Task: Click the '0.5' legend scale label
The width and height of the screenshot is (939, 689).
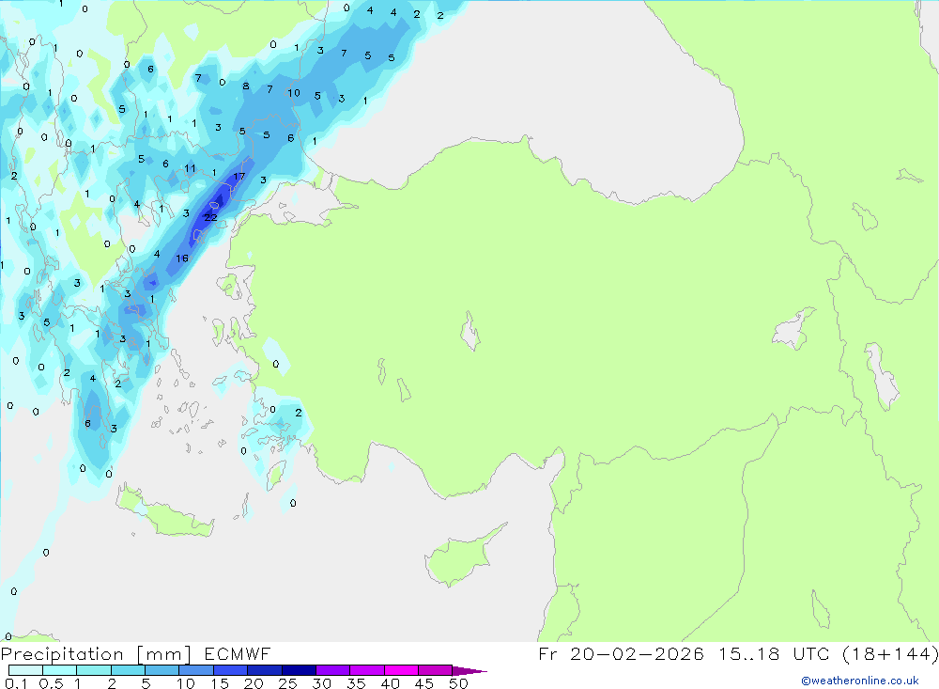Action: pos(52,683)
